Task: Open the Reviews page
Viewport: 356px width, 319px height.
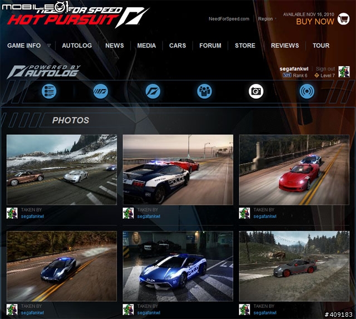Action: coord(285,46)
